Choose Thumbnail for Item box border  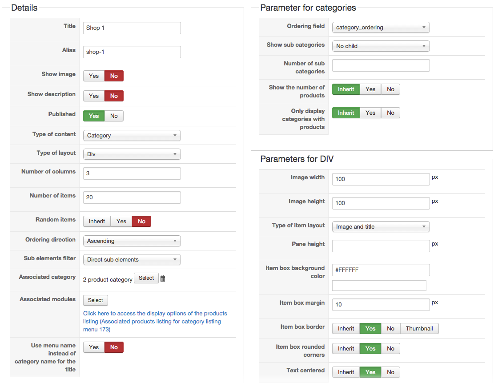419,329
